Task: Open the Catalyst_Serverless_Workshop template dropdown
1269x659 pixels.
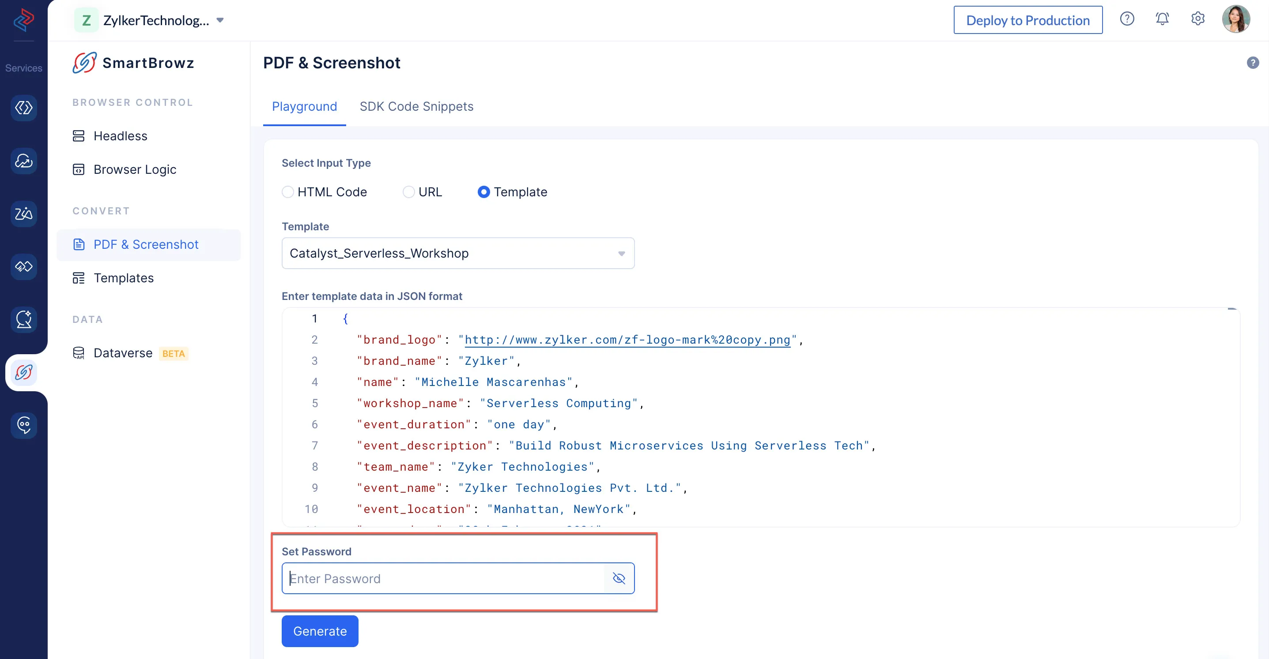Action: coord(457,253)
